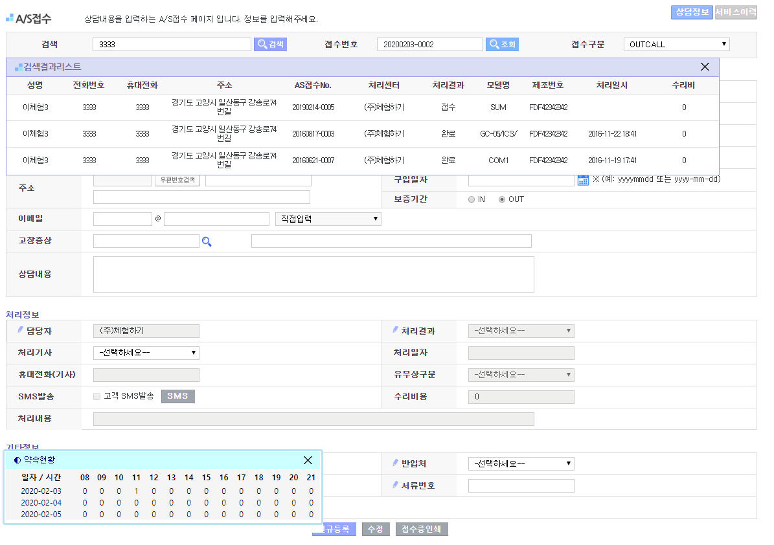Viewport: 774px width, 545px height.
Task: Click the 접수증인쇄 button
Action: [422, 529]
